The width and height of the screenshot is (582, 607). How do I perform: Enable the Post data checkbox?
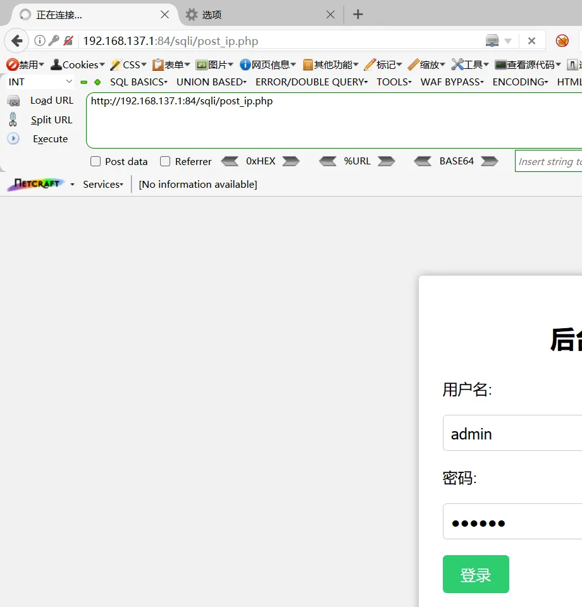pyautogui.click(x=96, y=161)
